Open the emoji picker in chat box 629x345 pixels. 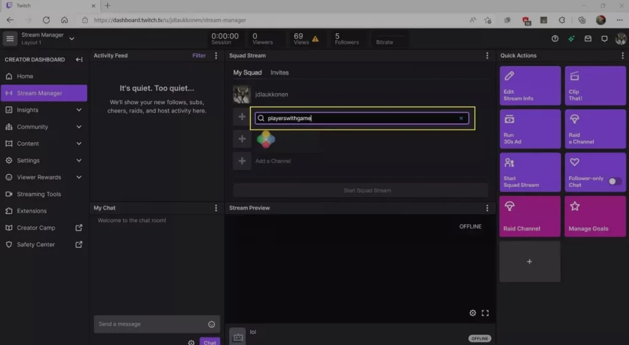click(211, 324)
